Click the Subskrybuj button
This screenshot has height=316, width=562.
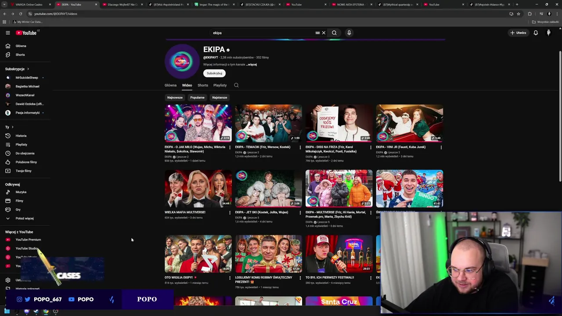pyautogui.click(x=214, y=73)
